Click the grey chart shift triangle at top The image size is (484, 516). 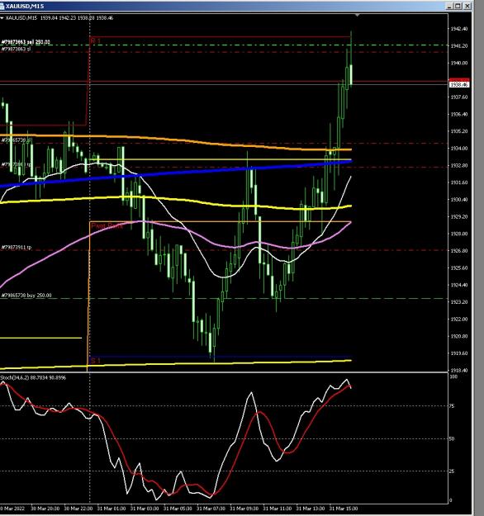pyautogui.click(x=358, y=16)
